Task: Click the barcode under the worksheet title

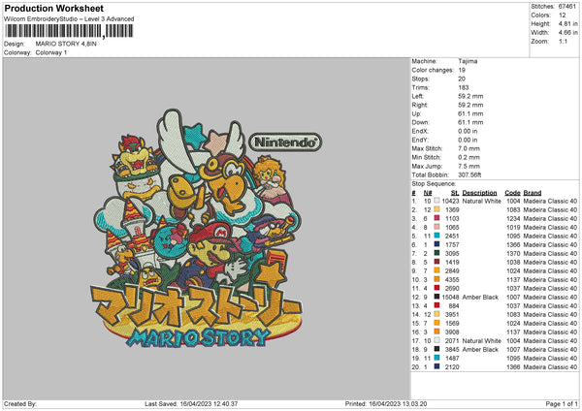Action: pos(69,31)
